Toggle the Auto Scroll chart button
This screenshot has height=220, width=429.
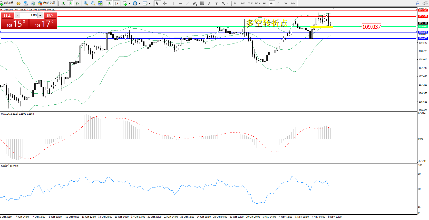coord(109,3)
